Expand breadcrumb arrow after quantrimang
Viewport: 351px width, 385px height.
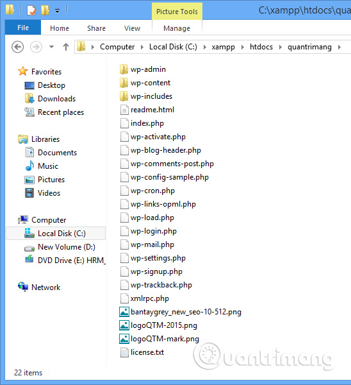tap(339, 47)
